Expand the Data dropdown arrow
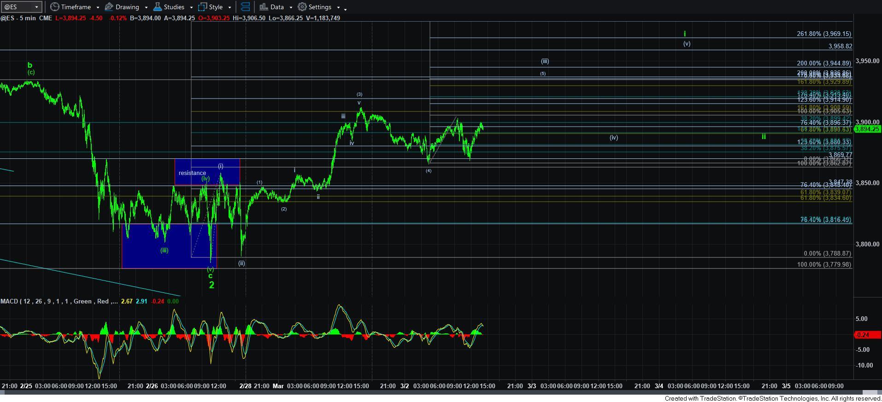Image resolution: width=882 pixels, height=402 pixels. click(x=291, y=7)
